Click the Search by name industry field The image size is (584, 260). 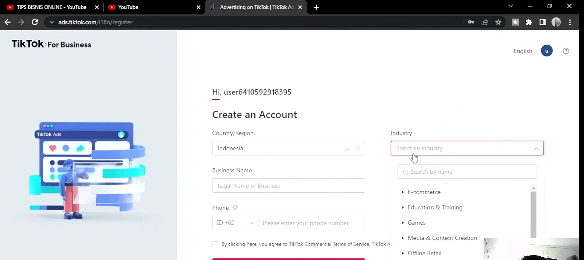point(467,172)
